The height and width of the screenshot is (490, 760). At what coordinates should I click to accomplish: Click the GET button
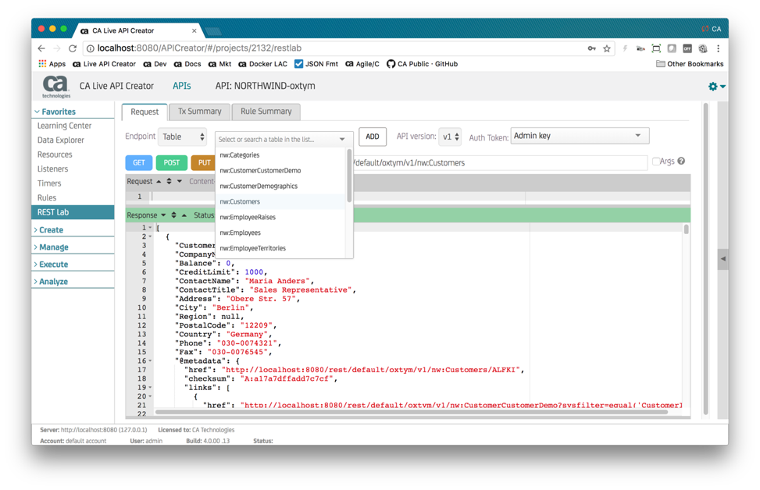pyautogui.click(x=139, y=163)
